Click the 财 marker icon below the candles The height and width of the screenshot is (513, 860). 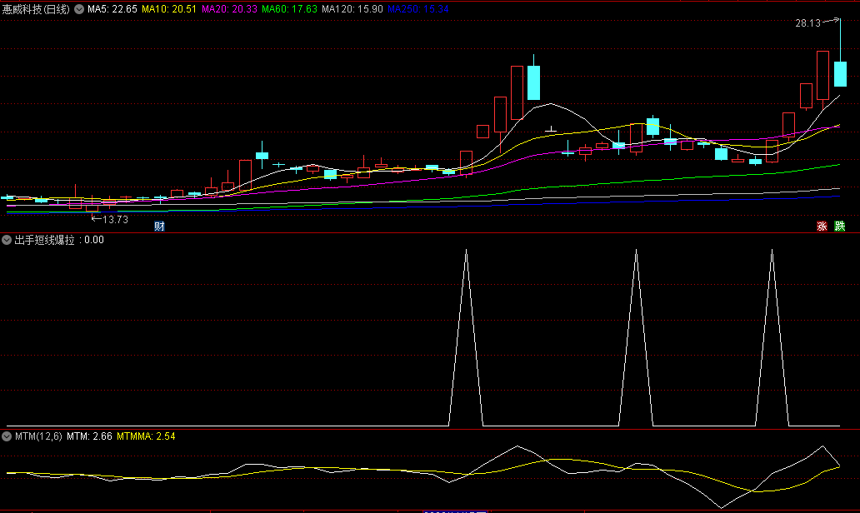[x=159, y=226]
